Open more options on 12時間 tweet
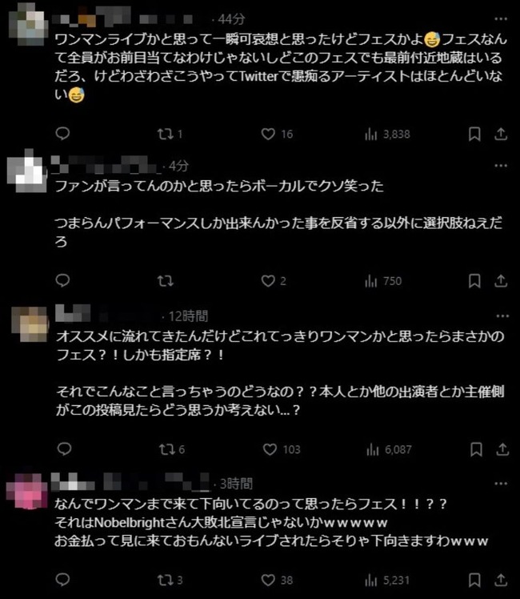 [x=502, y=316]
